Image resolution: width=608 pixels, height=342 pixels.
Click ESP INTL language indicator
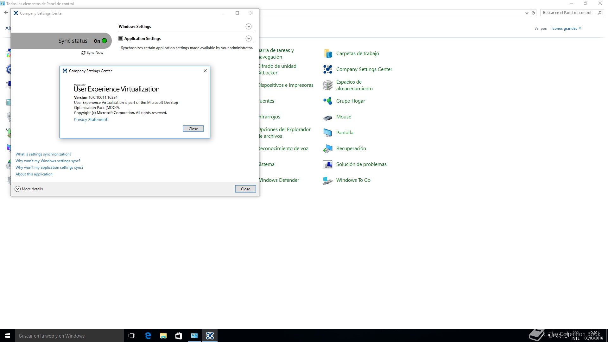point(575,336)
